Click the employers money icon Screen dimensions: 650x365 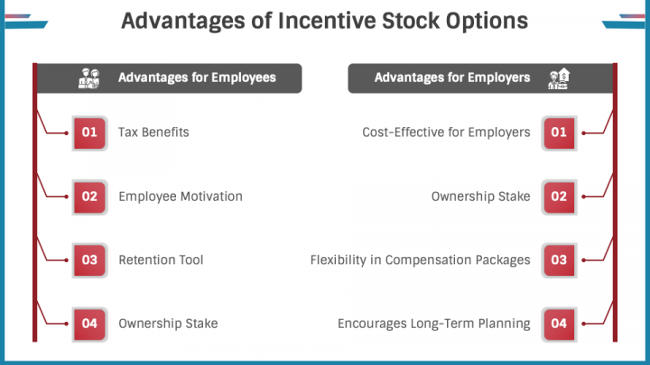click(559, 78)
